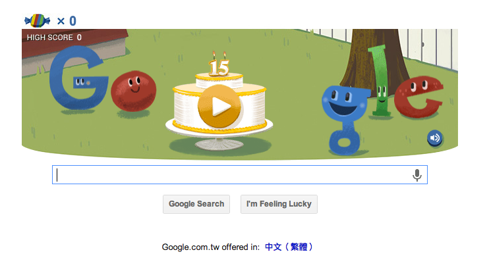489x275 pixels.
Task: Focus the search text input field
Action: click(x=239, y=175)
